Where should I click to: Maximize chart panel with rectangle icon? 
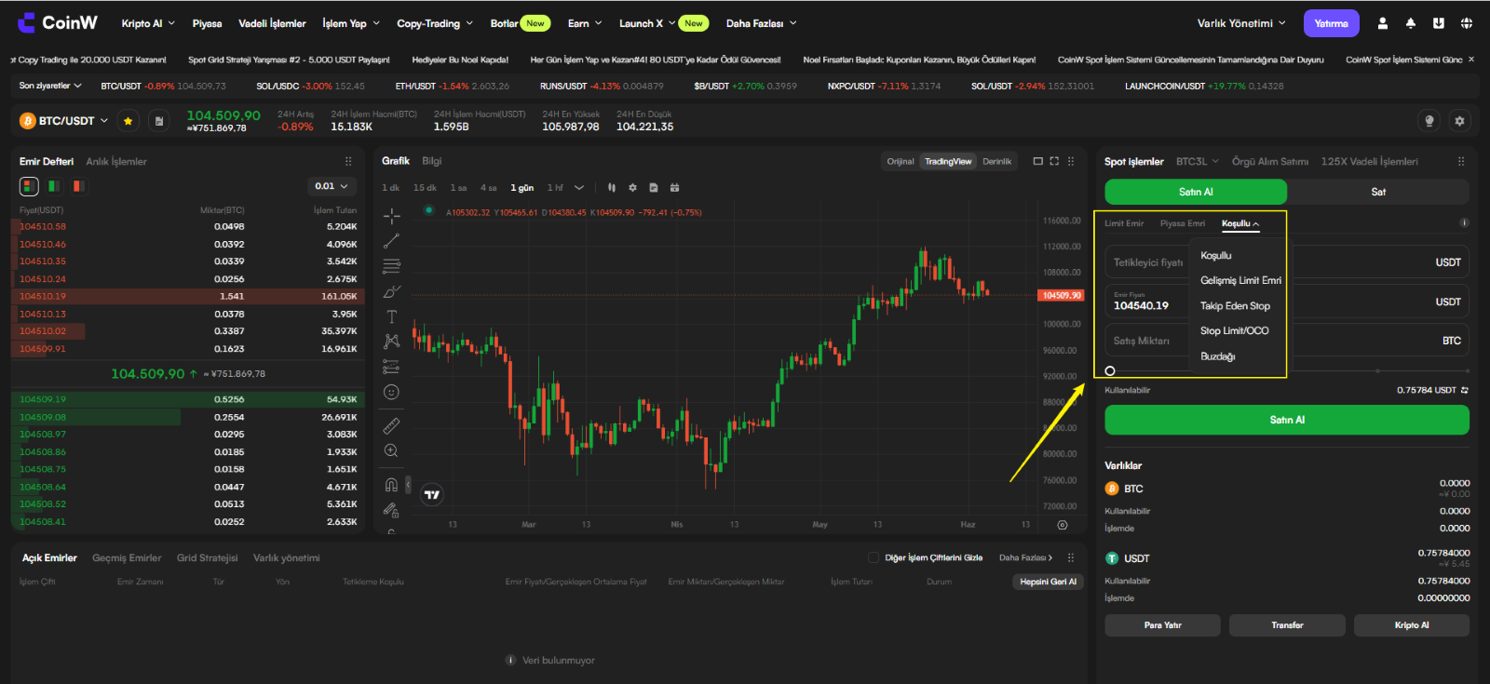[x=1038, y=161]
